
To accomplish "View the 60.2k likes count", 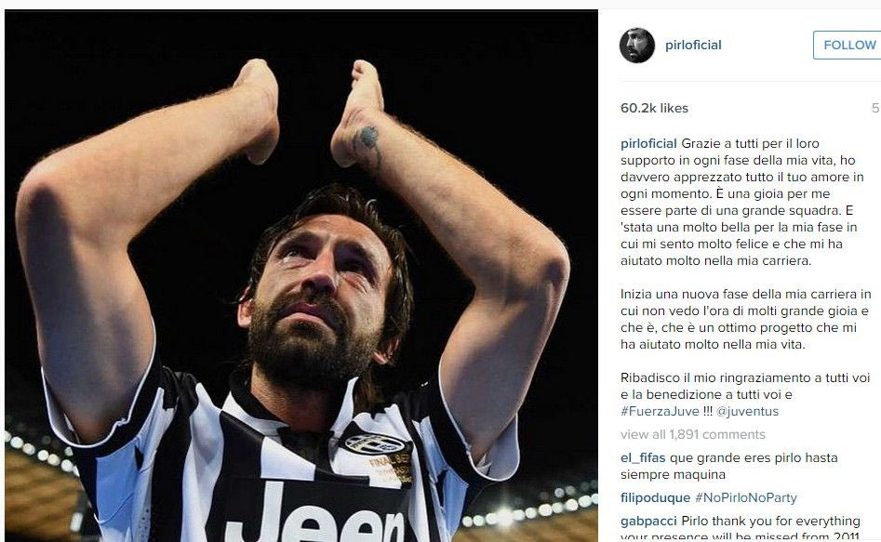I will pyautogui.click(x=654, y=108).
